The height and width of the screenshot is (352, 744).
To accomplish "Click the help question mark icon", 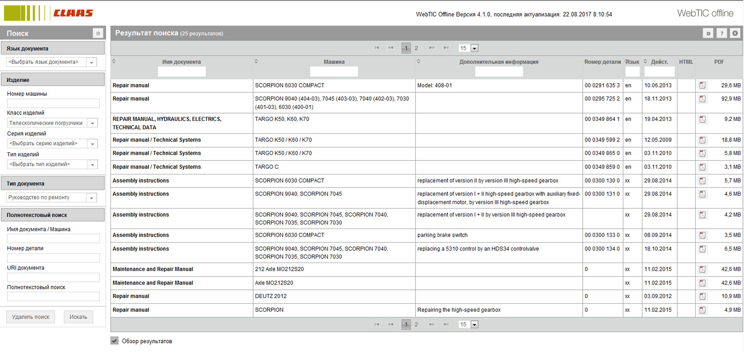I will click(x=721, y=33).
